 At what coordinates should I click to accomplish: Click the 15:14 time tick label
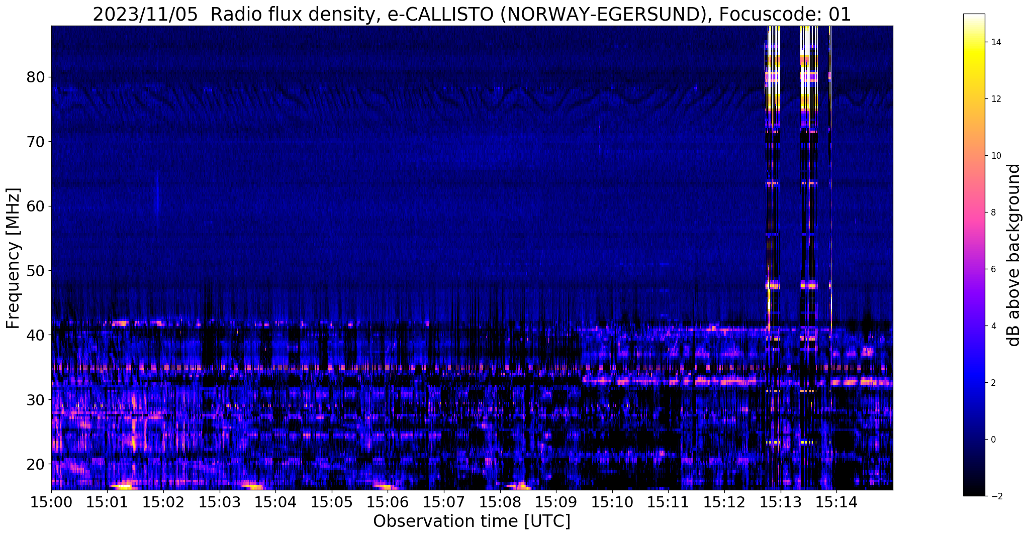click(x=836, y=502)
